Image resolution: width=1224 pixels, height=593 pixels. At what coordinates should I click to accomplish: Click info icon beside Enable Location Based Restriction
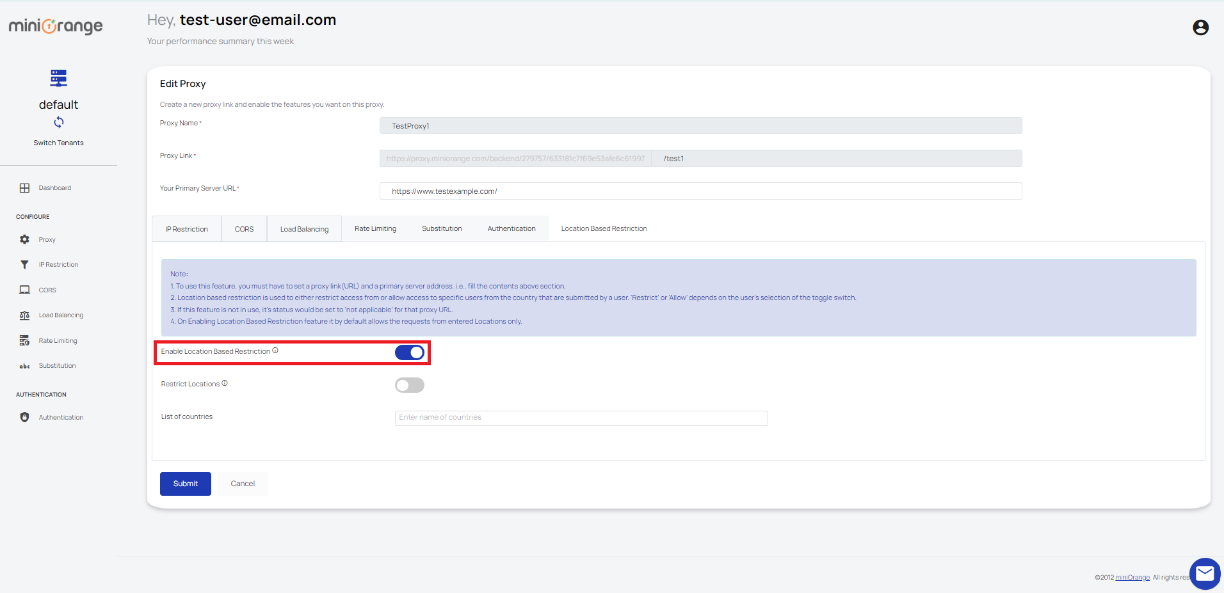275,351
